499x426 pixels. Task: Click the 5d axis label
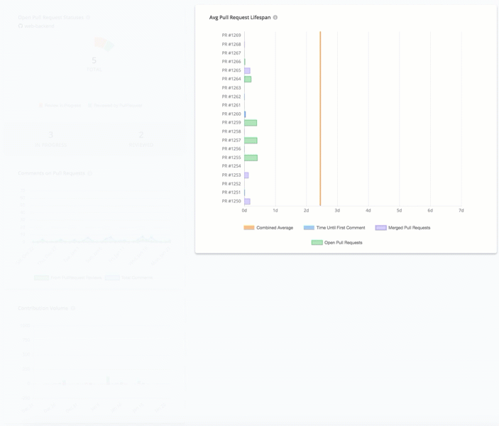coord(399,210)
